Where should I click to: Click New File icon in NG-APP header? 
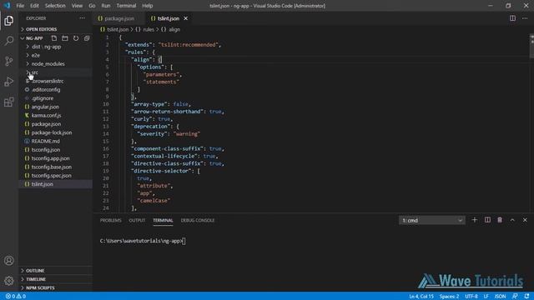tap(54, 38)
